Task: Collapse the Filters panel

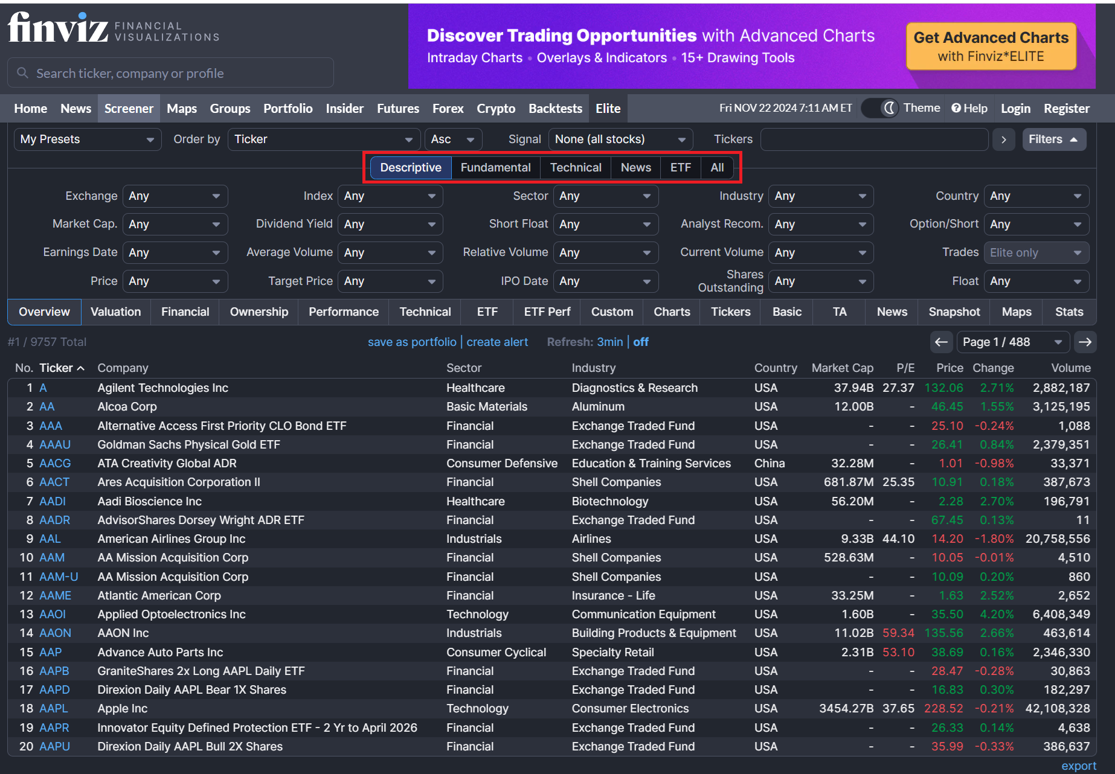Action: (1054, 139)
